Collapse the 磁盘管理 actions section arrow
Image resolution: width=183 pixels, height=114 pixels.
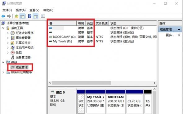pyautogui.click(x=179, y=29)
